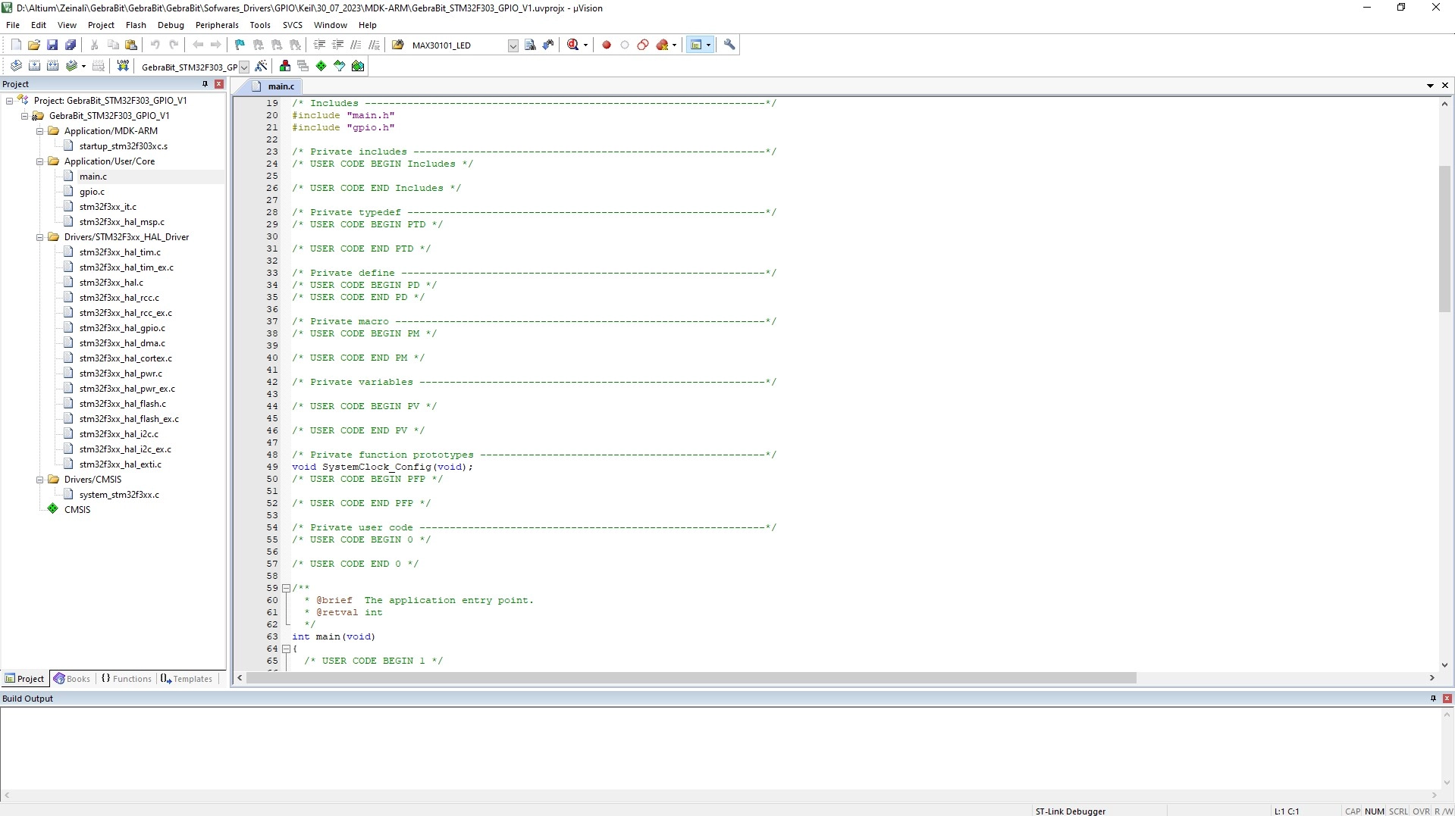Image resolution: width=1455 pixels, height=816 pixels.
Task: Indent the selected lines using toolbar icon
Action: (319, 45)
